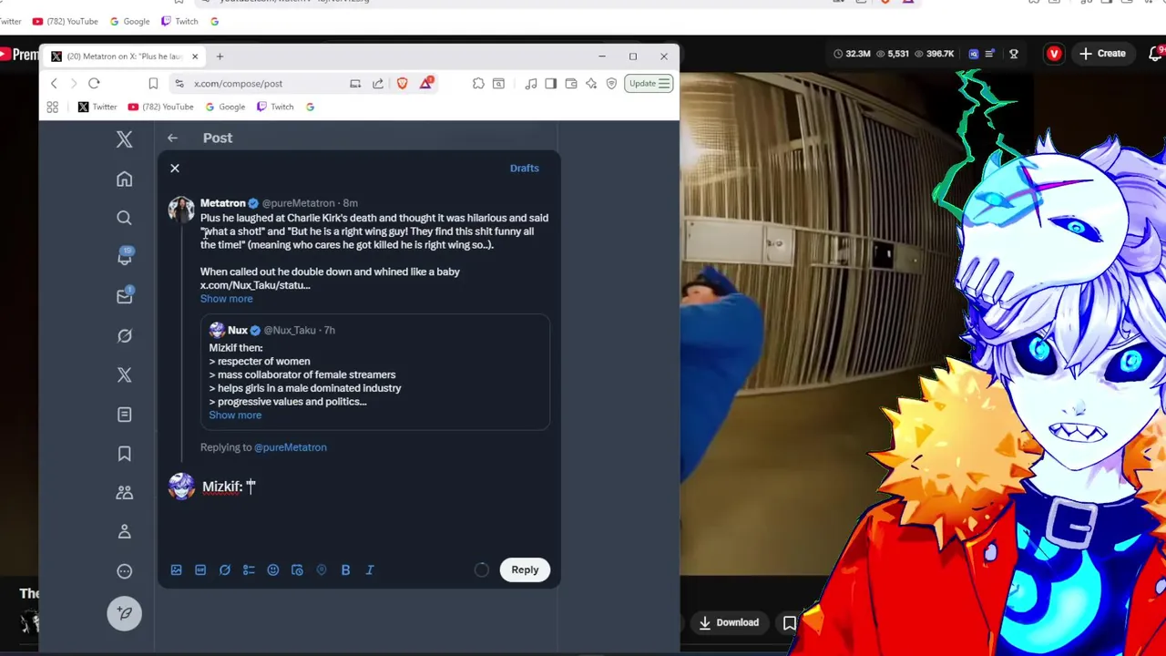The height and width of the screenshot is (656, 1166).
Task: Add a GIF to the reply
Action: (200, 569)
